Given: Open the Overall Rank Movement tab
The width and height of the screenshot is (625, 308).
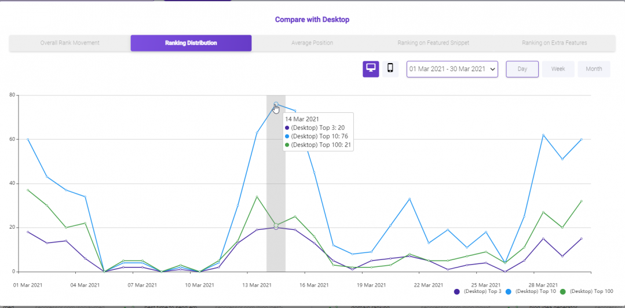Looking at the screenshot, I should pyautogui.click(x=70, y=43).
